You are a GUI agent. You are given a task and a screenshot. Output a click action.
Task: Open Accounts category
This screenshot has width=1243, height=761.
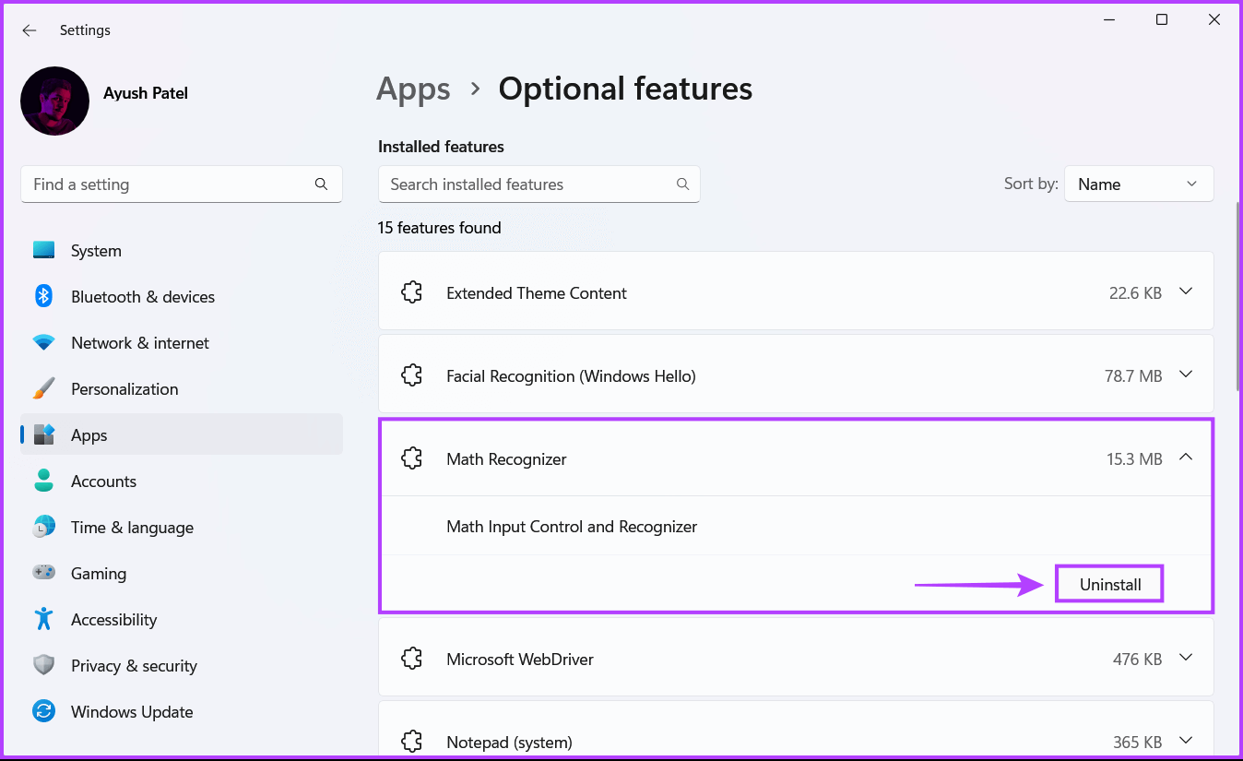point(182,482)
